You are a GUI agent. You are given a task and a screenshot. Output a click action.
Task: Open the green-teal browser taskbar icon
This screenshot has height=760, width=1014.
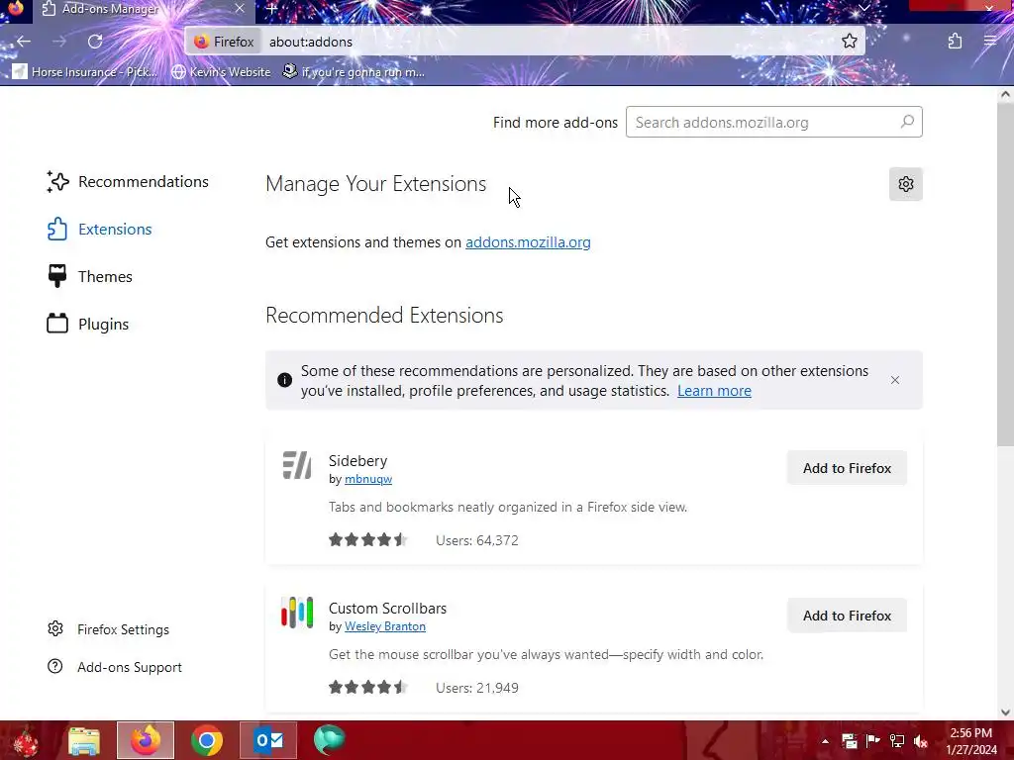click(329, 740)
